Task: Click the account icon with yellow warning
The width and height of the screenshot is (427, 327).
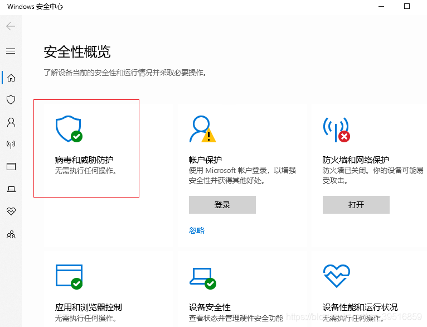Action: click(202, 129)
